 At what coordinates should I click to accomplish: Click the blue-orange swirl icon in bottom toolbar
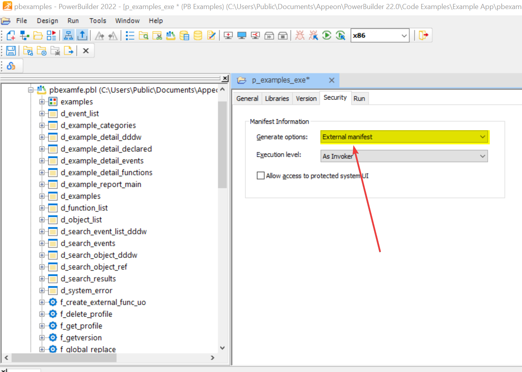click(11, 66)
